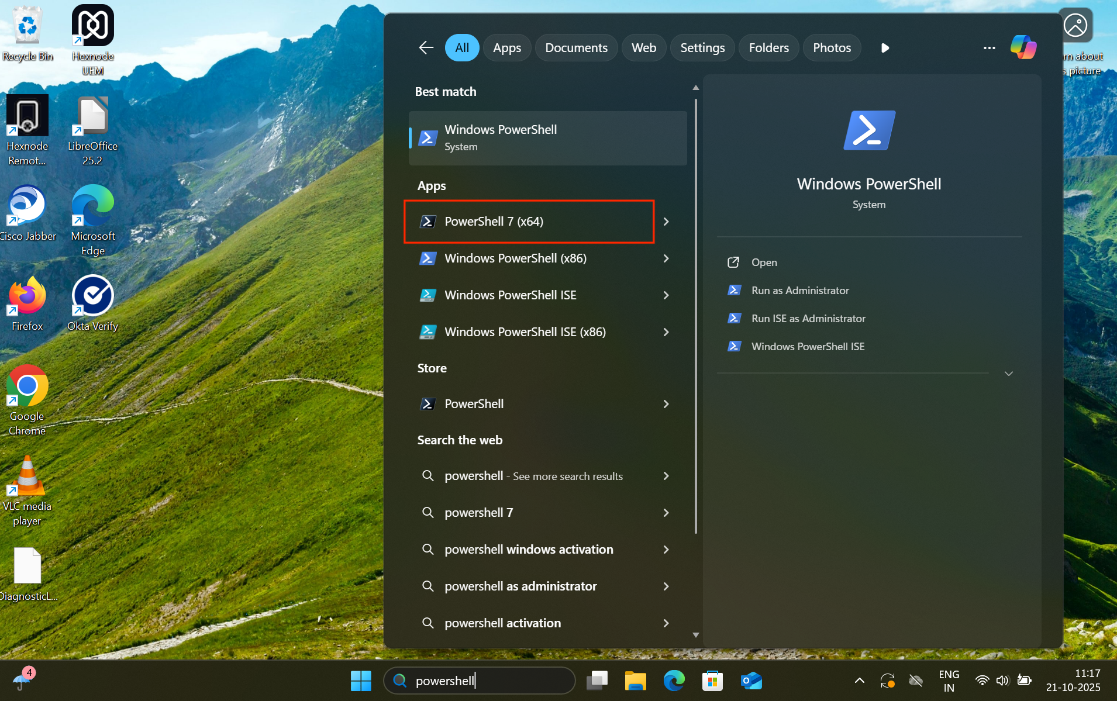
Task: Click the back arrow in search panel
Action: 426,48
